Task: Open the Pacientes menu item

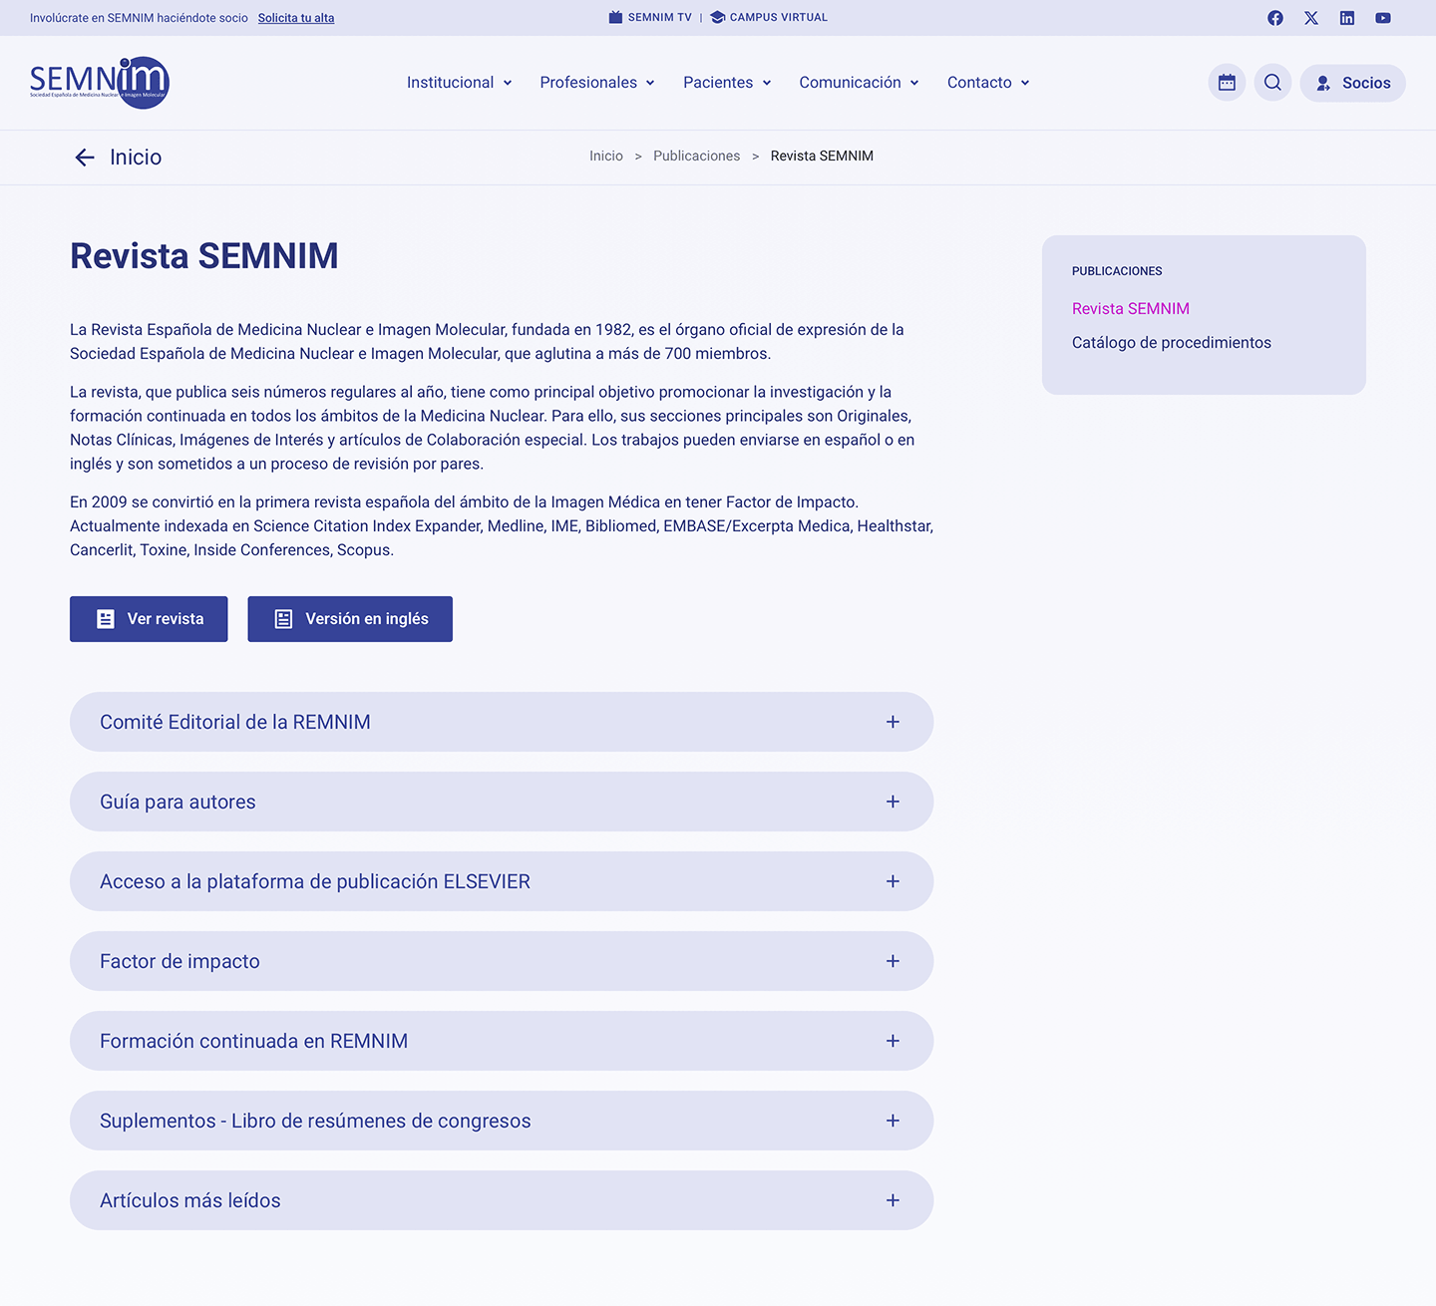Action: tap(726, 83)
